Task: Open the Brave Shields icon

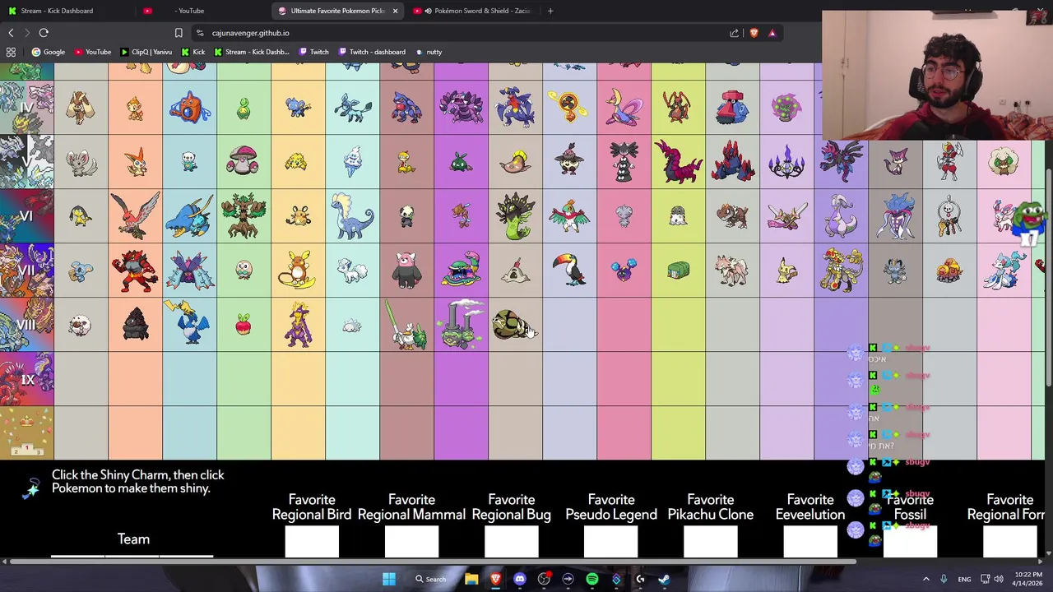Action: pos(754,33)
